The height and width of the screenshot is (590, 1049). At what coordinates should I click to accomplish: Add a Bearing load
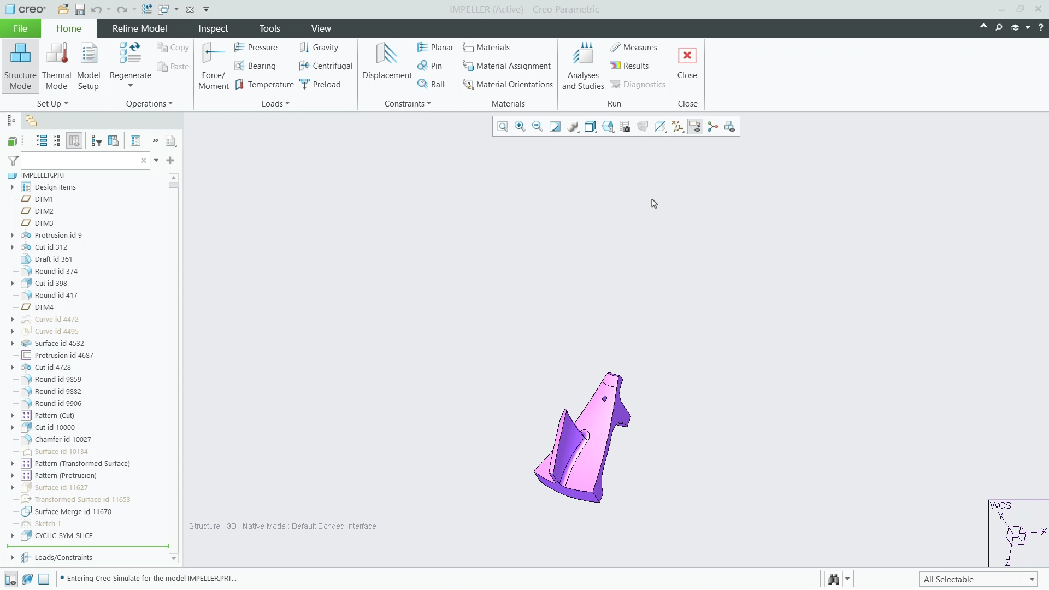tap(255, 66)
